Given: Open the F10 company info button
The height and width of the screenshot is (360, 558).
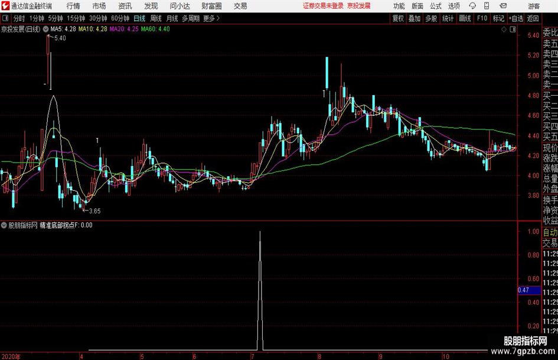Looking at the screenshot, I should tap(482, 18).
